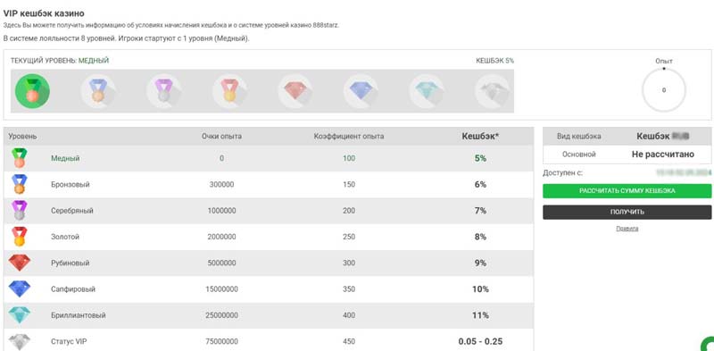Select the Медный level name in table
The height and width of the screenshot is (351, 714).
pyautogui.click(x=65, y=158)
